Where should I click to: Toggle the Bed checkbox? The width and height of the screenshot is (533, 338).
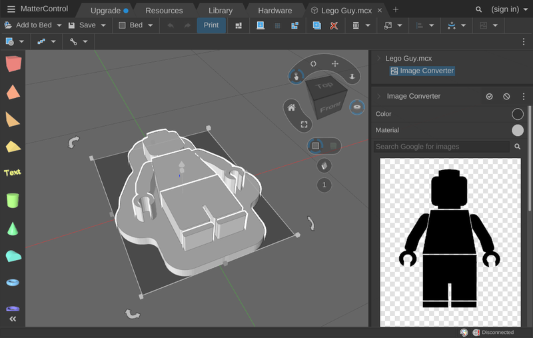point(122,25)
